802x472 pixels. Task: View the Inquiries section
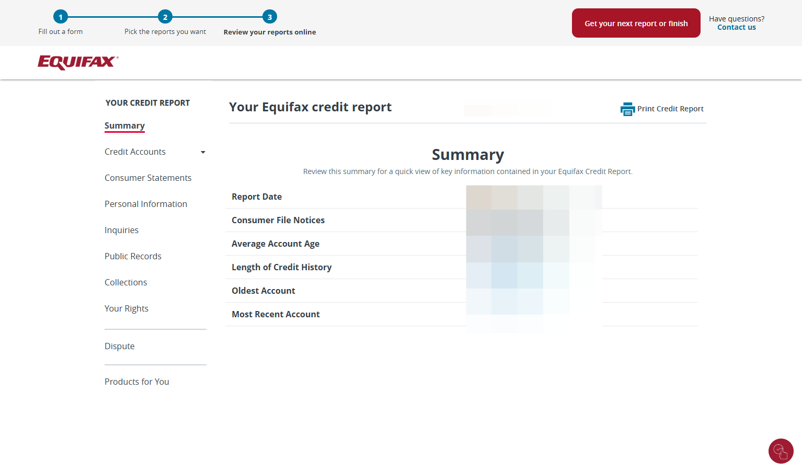pos(121,230)
